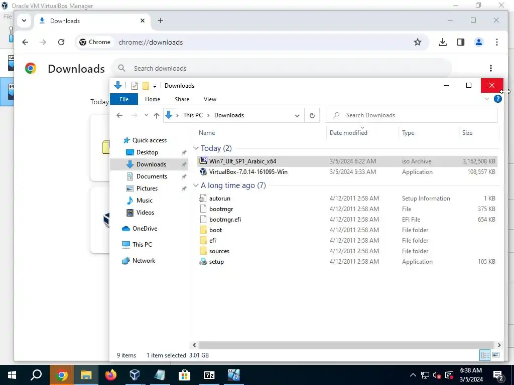Viewport: 514px width, 385px height.
Task: Open the View ribbon tab
Action: (210, 99)
